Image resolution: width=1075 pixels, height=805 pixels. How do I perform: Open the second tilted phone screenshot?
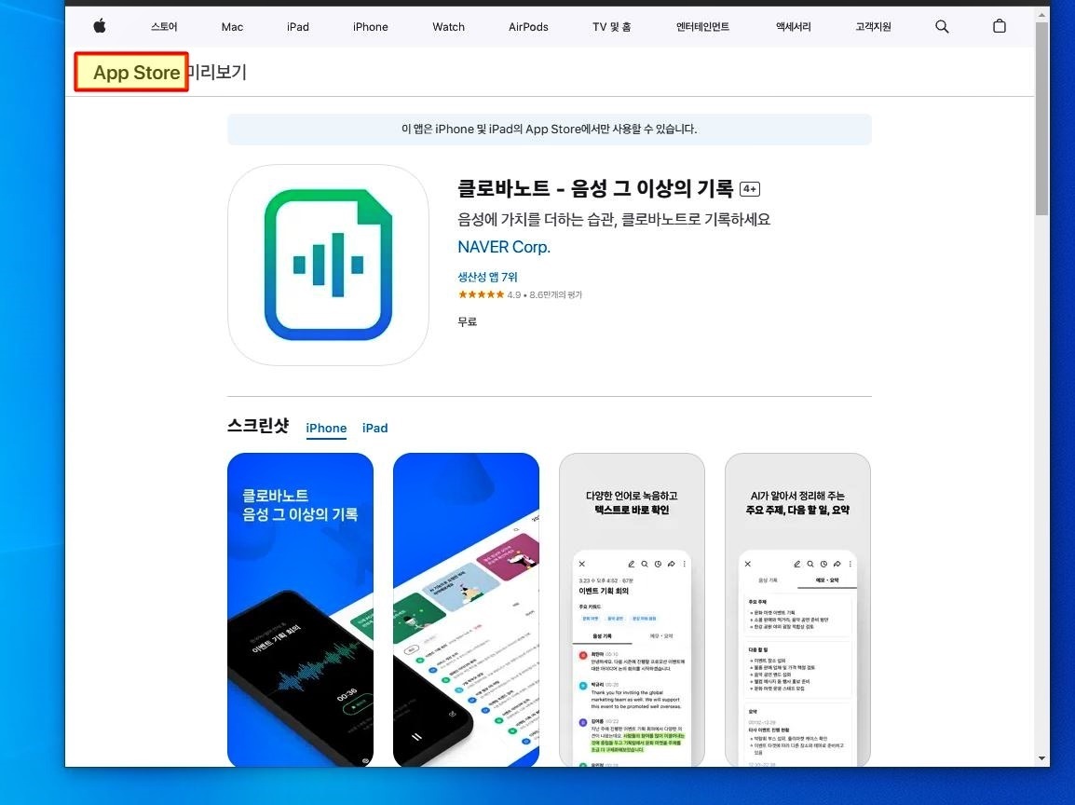[x=466, y=609]
